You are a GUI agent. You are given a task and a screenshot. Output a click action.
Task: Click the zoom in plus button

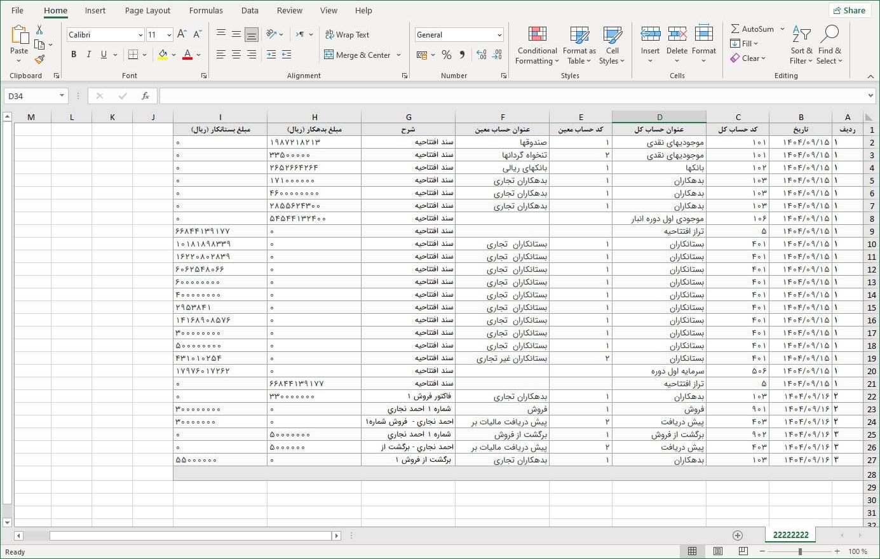pos(837,551)
